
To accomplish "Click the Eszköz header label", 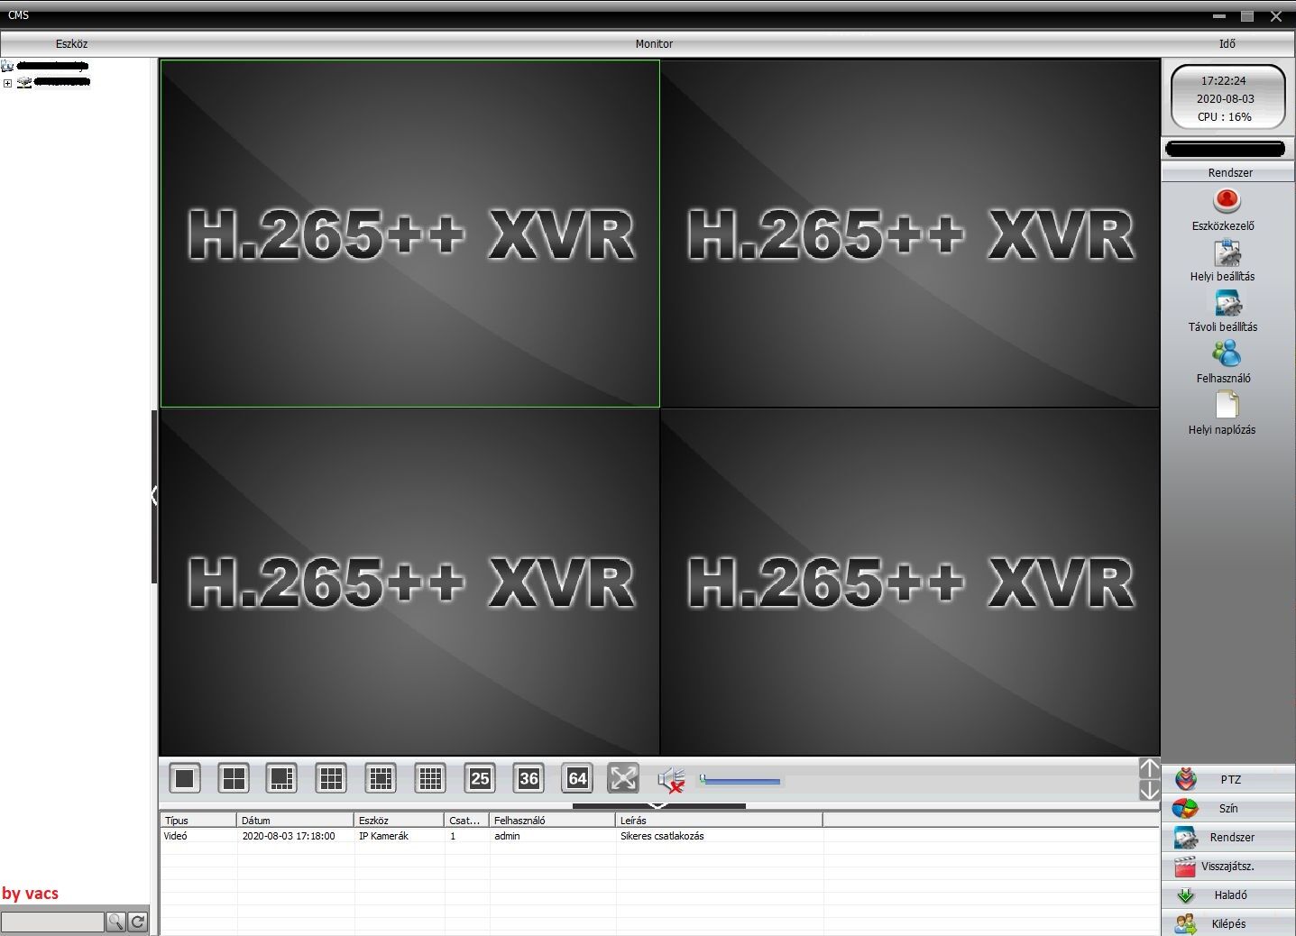I will point(71,43).
